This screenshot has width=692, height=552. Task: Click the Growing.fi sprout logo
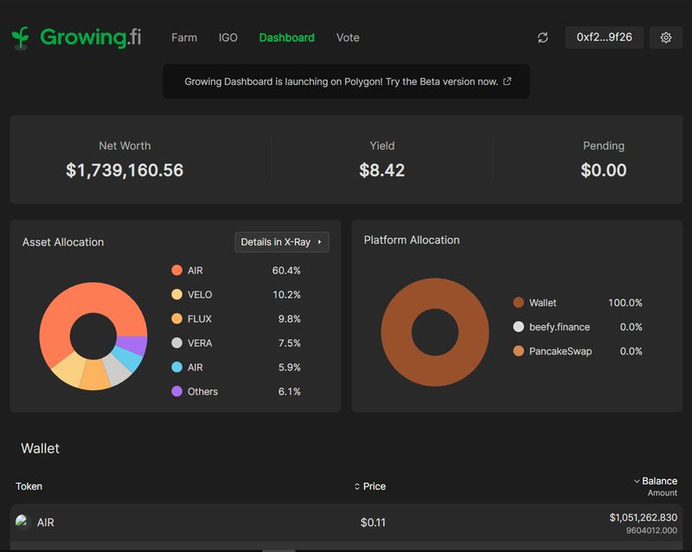coord(21,37)
